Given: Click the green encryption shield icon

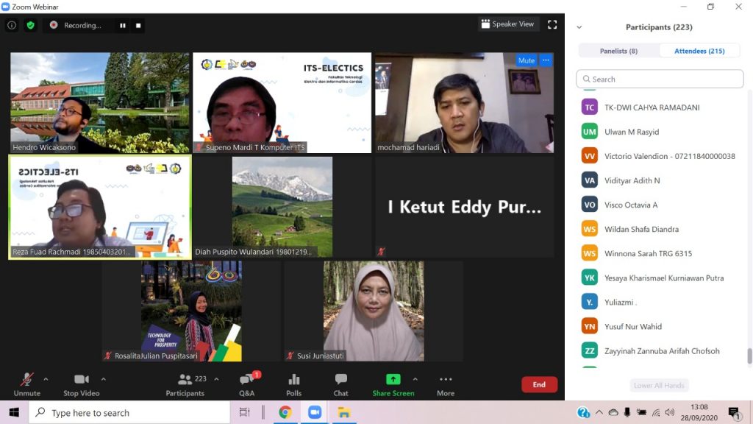Looking at the screenshot, I should [x=30, y=25].
